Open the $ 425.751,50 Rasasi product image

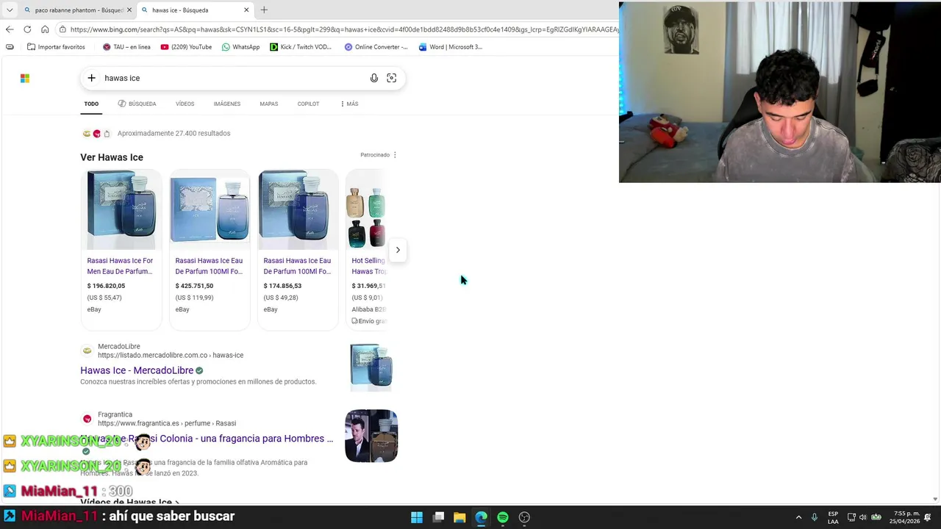point(210,210)
